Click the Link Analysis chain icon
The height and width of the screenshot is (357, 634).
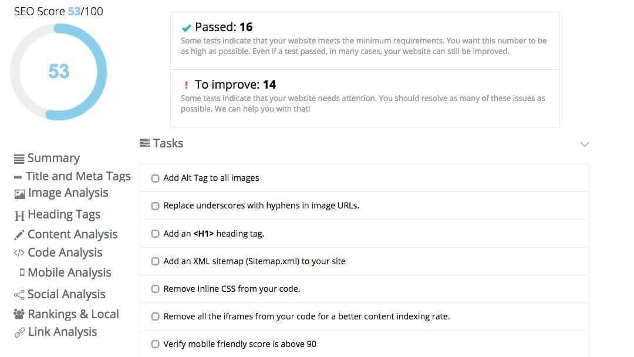click(19, 332)
